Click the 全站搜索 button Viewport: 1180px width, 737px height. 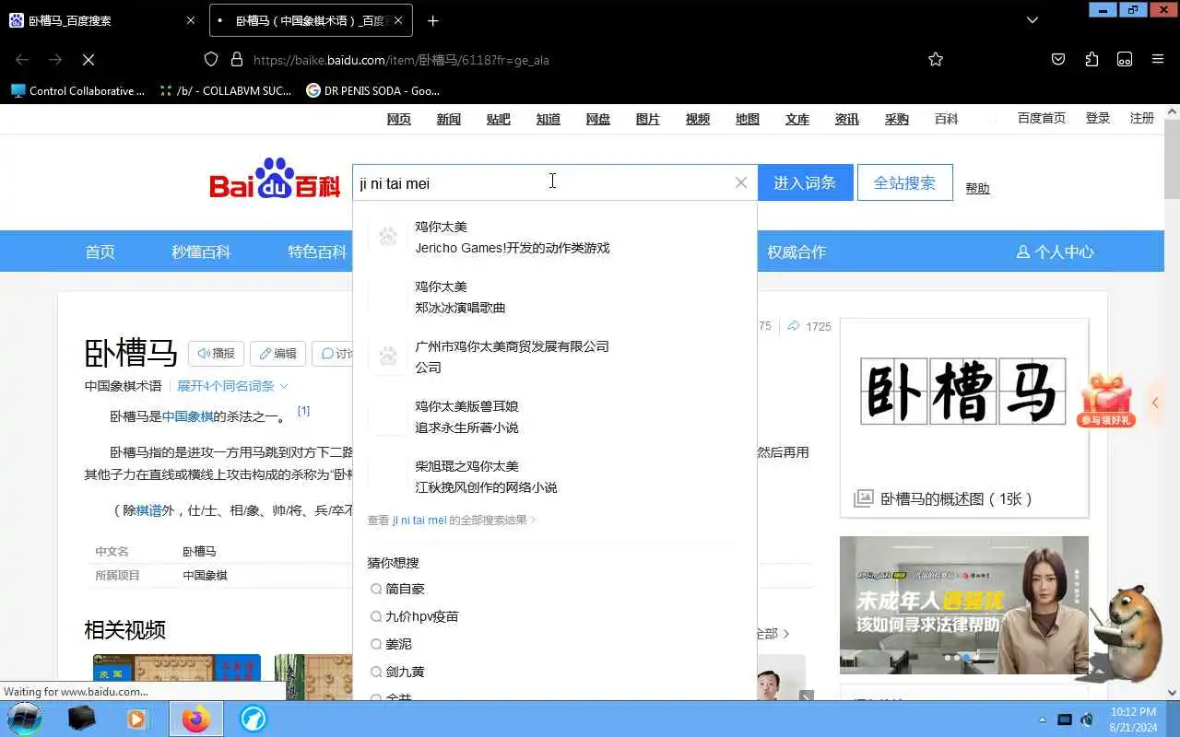(904, 182)
